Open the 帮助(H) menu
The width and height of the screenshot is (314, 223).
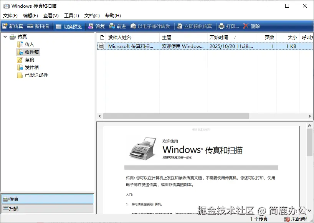[113, 16]
